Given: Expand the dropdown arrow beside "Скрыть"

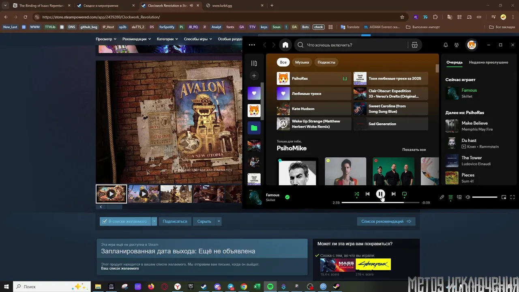Looking at the screenshot, I should (x=219, y=221).
